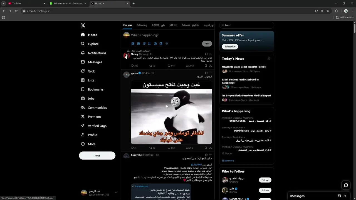The width and height of the screenshot is (356, 200).
Task: Bookmark this page with star icon
Action: tap(328, 11)
